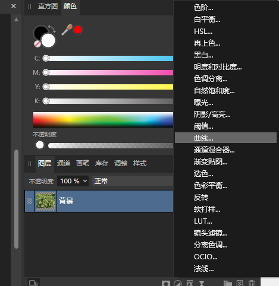Screen dimensions: 279x286
Task: Delete layer with the trash icon
Action: coord(252,283)
